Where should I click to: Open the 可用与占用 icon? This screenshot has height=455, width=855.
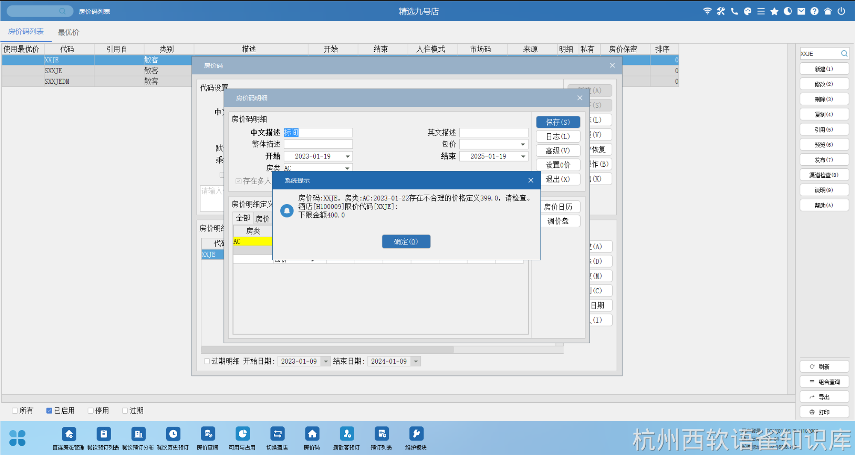tap(242, 434)
